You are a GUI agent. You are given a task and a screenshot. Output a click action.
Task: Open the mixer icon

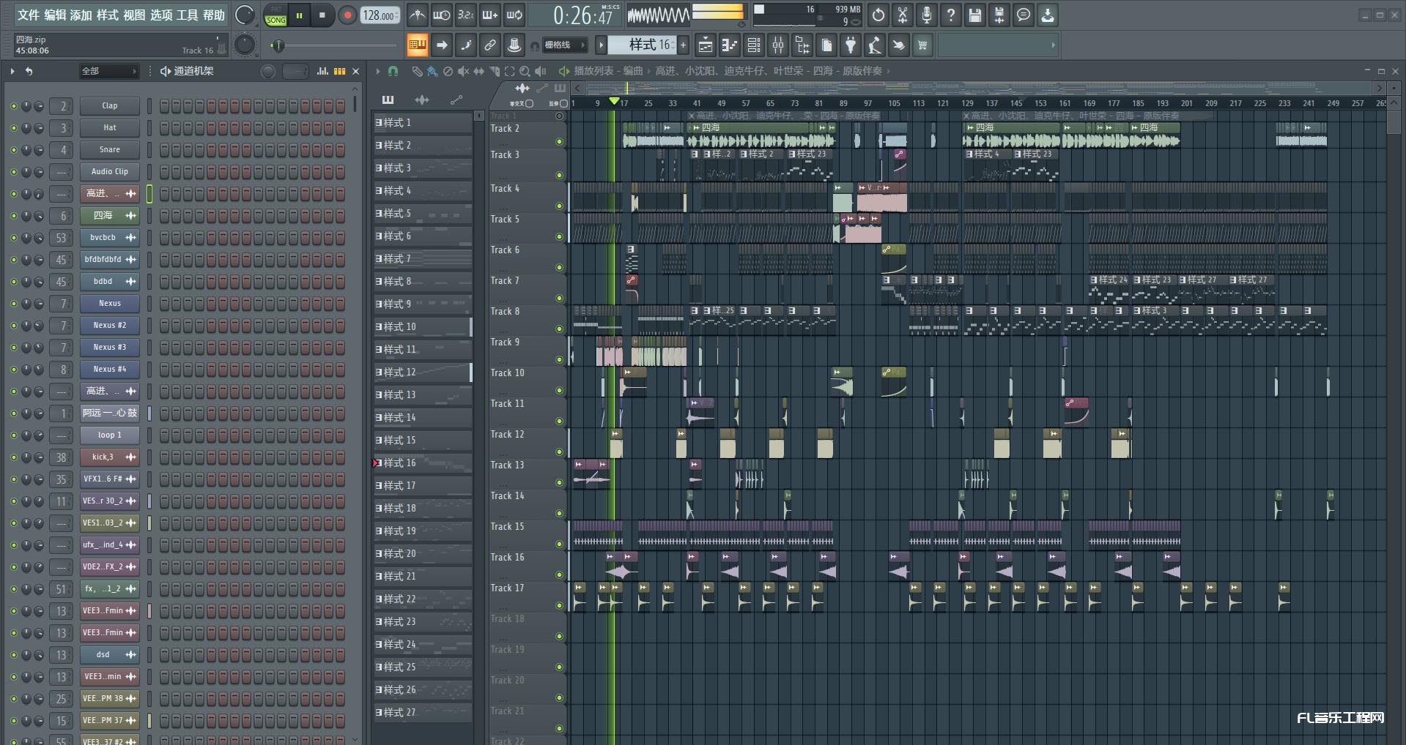click(778, 45)
